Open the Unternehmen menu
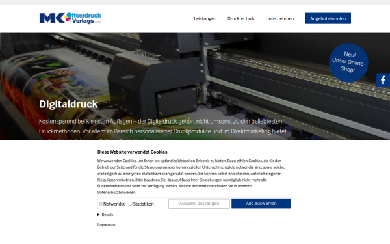390x244 pixels. tap(279, 18)
